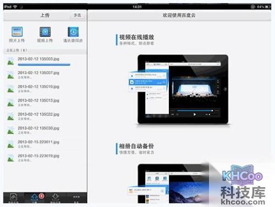
Task: Select file 2013-02-12 135007.jpg
Action: [x=45, y=75]
